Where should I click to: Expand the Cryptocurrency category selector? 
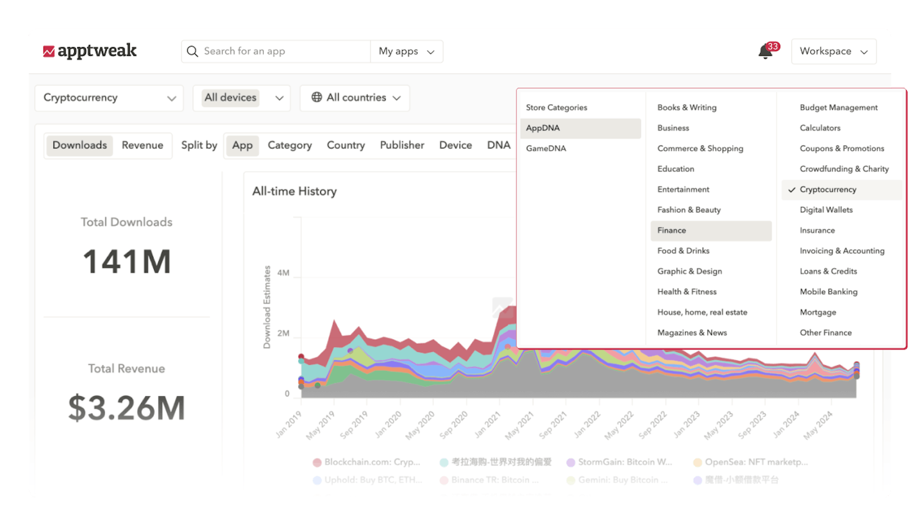coord(109,97)
